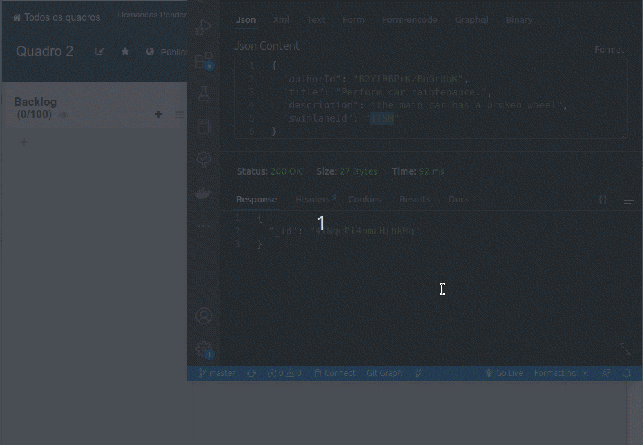This screenshot has width=643, height=445.
Task: Click the feedback person icon in status bar
Action: pyautogui.click(x=606, y=373)
